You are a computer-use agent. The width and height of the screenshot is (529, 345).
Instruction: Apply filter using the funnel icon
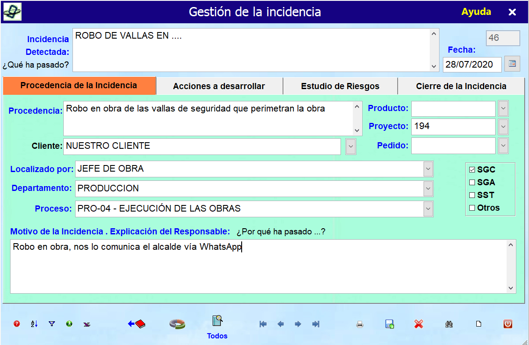(52, 324)
